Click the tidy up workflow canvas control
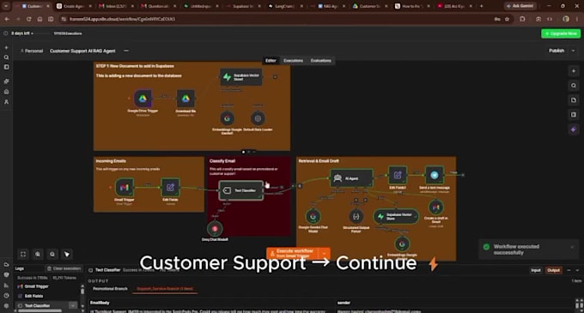This screenshot has height=313, width=584. 67,254
